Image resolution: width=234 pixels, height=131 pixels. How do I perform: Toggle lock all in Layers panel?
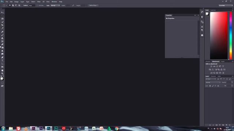tap(218, 86)
